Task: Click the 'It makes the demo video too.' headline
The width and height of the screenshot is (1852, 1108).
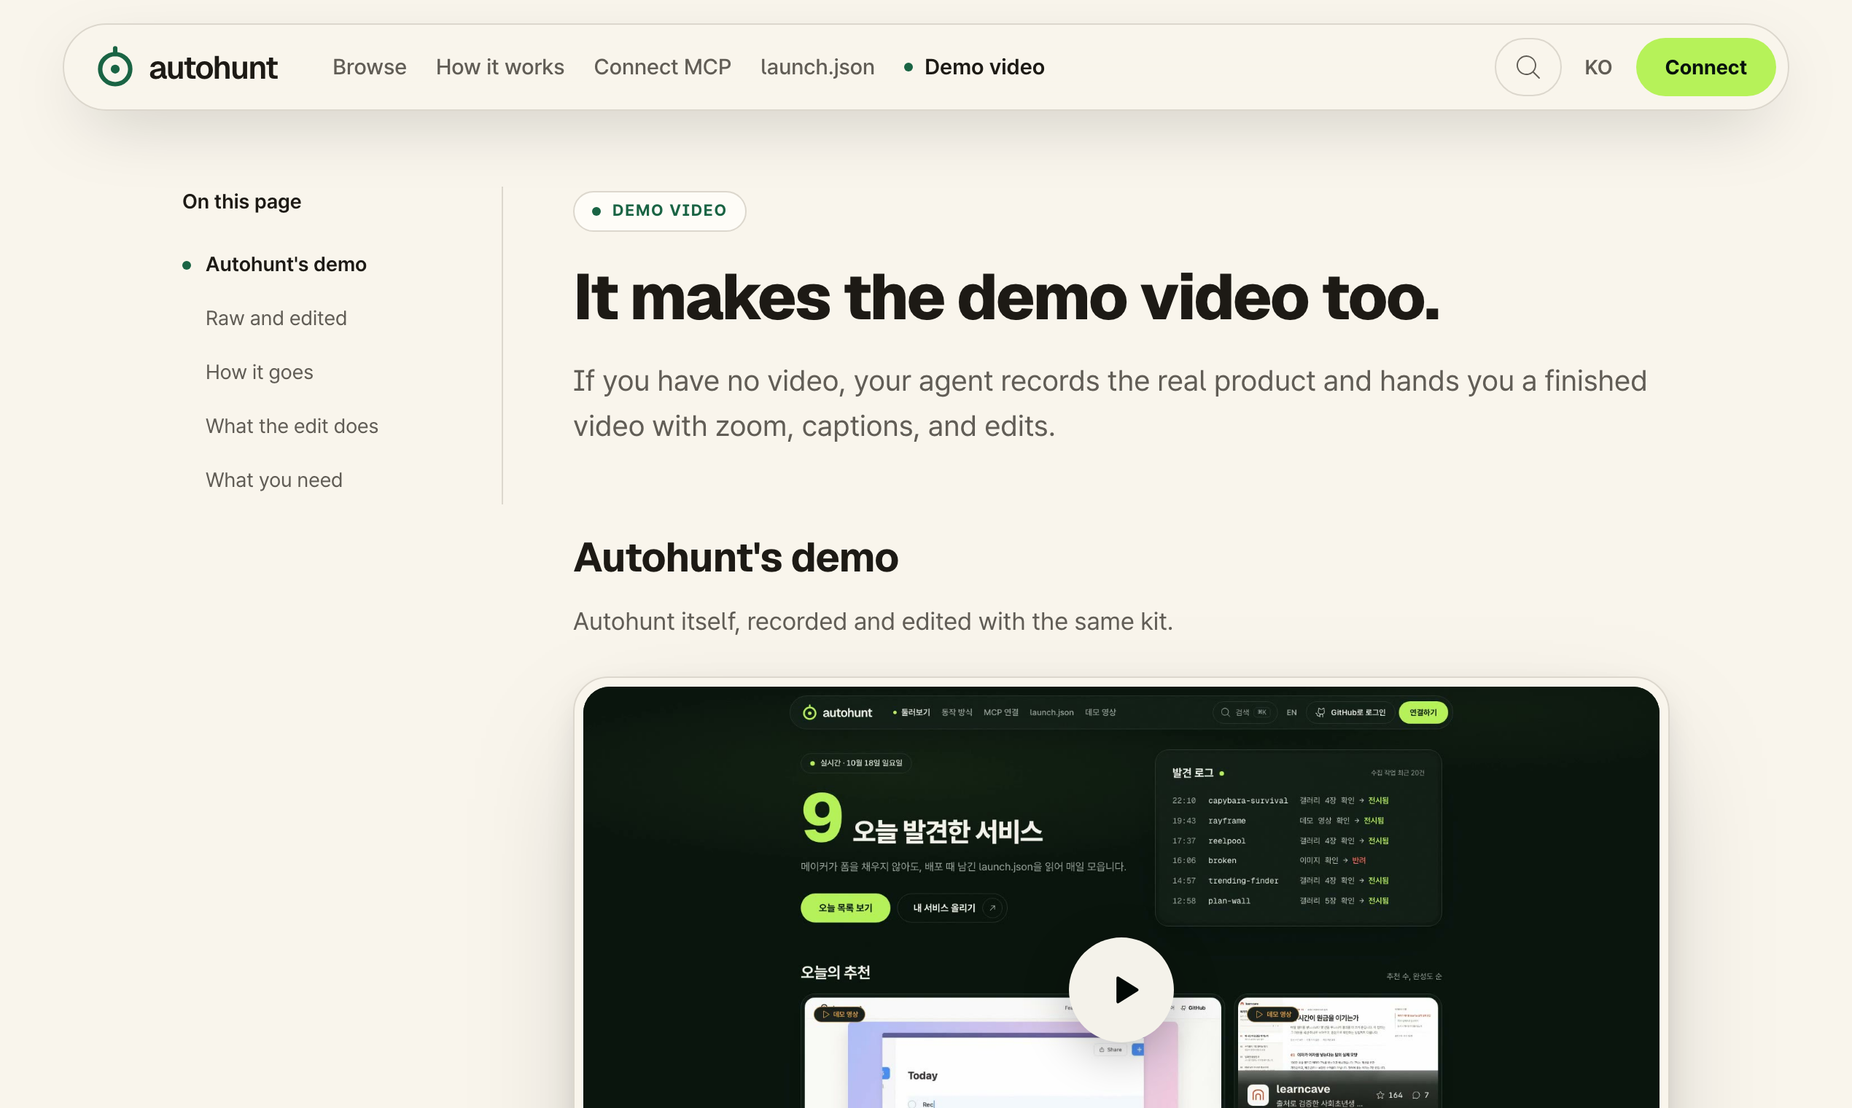Action: (1005, 297)
